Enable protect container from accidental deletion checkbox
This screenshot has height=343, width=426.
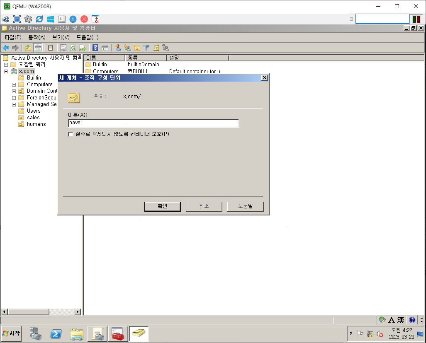point(71,134)
